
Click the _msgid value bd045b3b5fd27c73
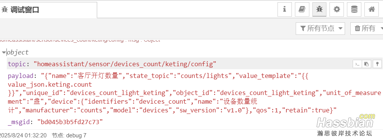[x=69, y=122]
